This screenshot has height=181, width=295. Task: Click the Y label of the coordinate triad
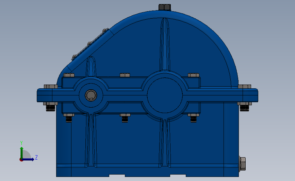pos(21,143)
